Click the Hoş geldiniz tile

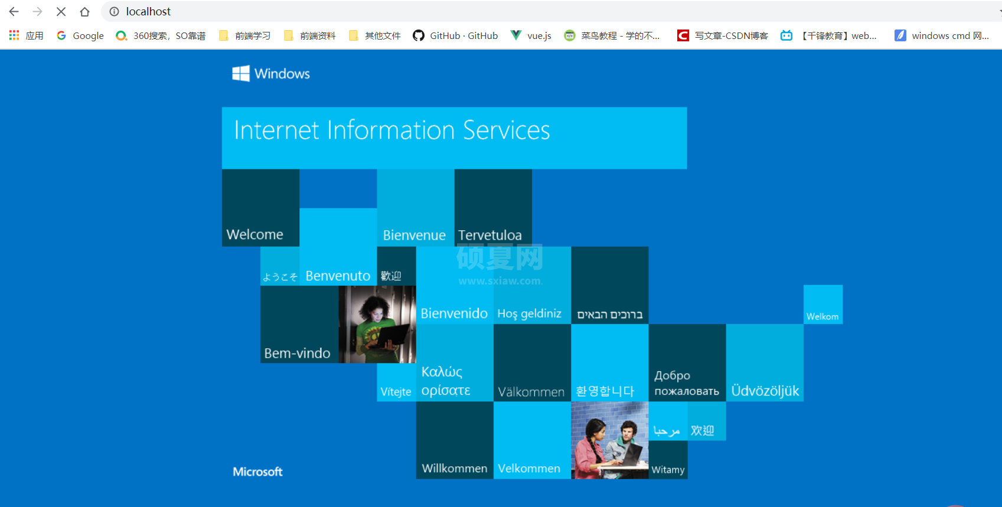(532, 286)
